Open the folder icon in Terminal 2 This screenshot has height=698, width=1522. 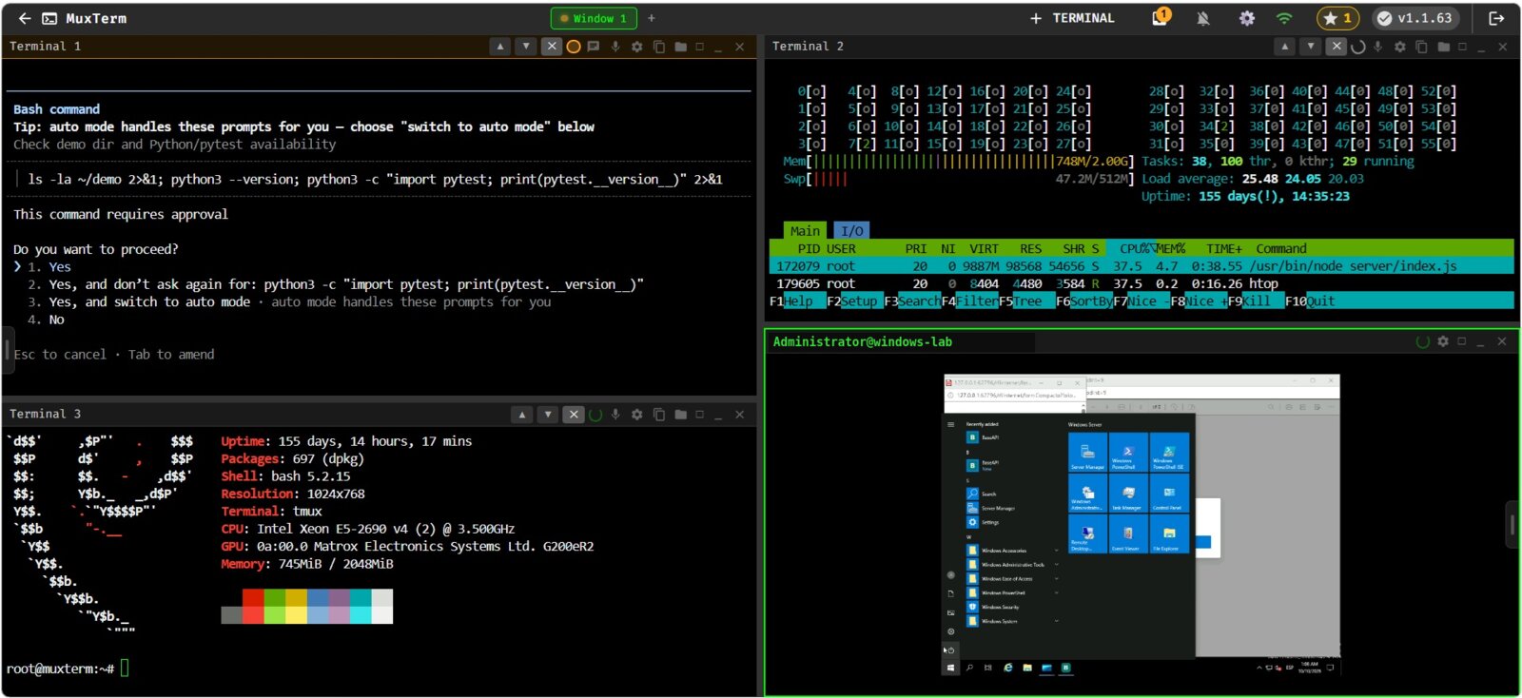1443,47
